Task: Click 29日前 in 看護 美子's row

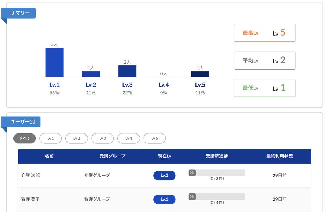Action: (x=280, y=199)
